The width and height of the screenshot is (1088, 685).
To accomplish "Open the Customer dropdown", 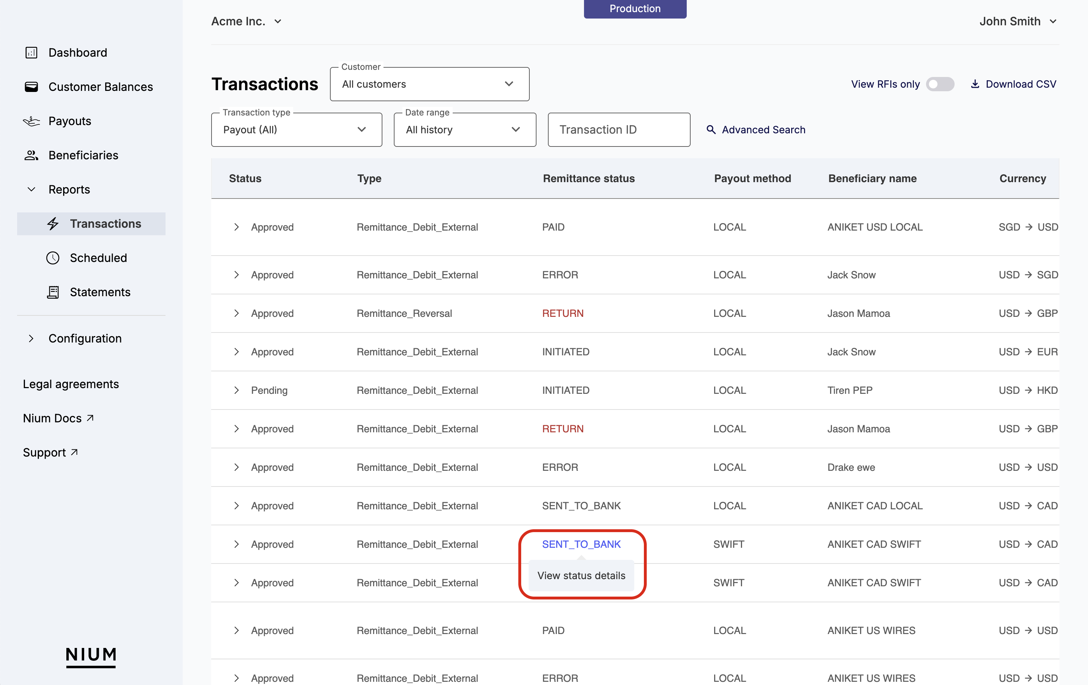I will tap(429, 84).
